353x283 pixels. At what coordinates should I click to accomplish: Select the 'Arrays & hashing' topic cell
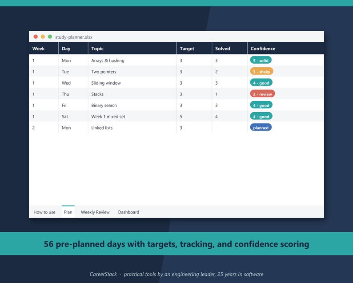point(132,60)
